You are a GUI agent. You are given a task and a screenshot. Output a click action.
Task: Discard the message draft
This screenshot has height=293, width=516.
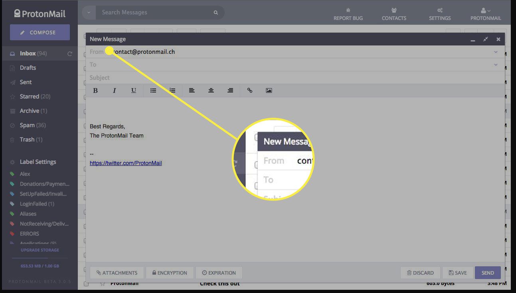[420, 273]
